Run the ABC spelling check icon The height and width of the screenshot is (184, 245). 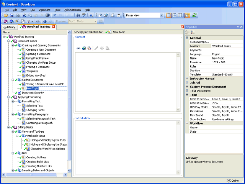(84, 15)
